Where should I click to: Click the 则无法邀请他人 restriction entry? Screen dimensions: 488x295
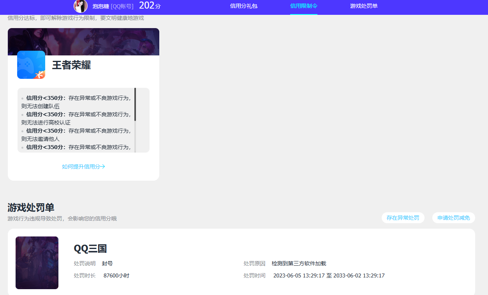(x=41, y=139)
